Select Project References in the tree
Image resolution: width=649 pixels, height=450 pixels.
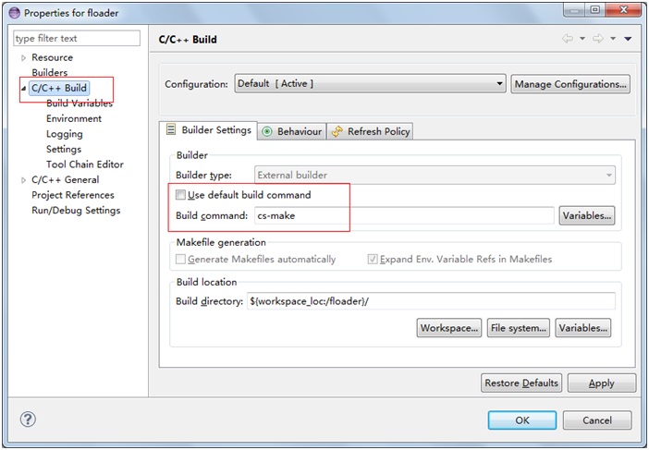[73, 195]
